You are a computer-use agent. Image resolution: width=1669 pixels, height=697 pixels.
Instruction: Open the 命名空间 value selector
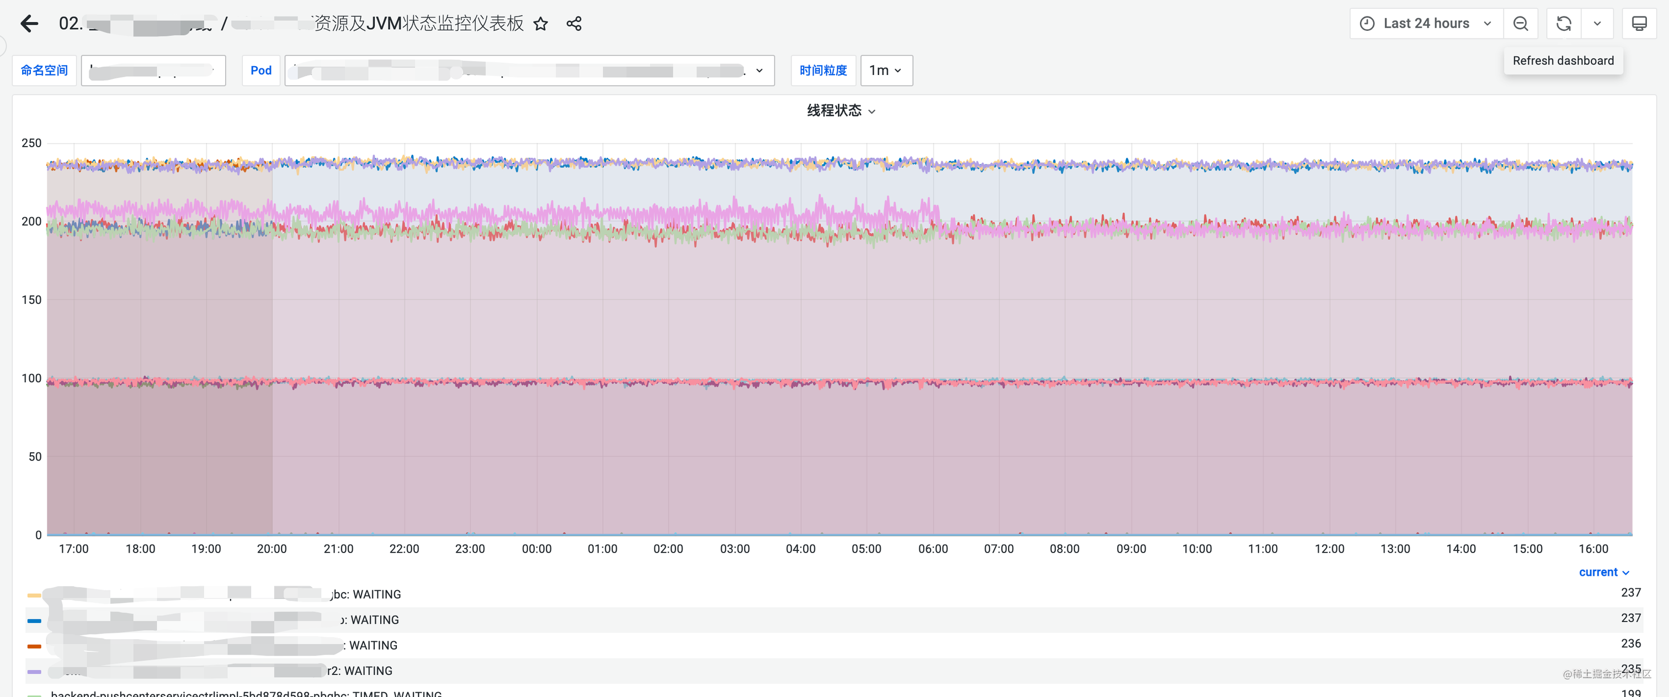pos(153,71)
